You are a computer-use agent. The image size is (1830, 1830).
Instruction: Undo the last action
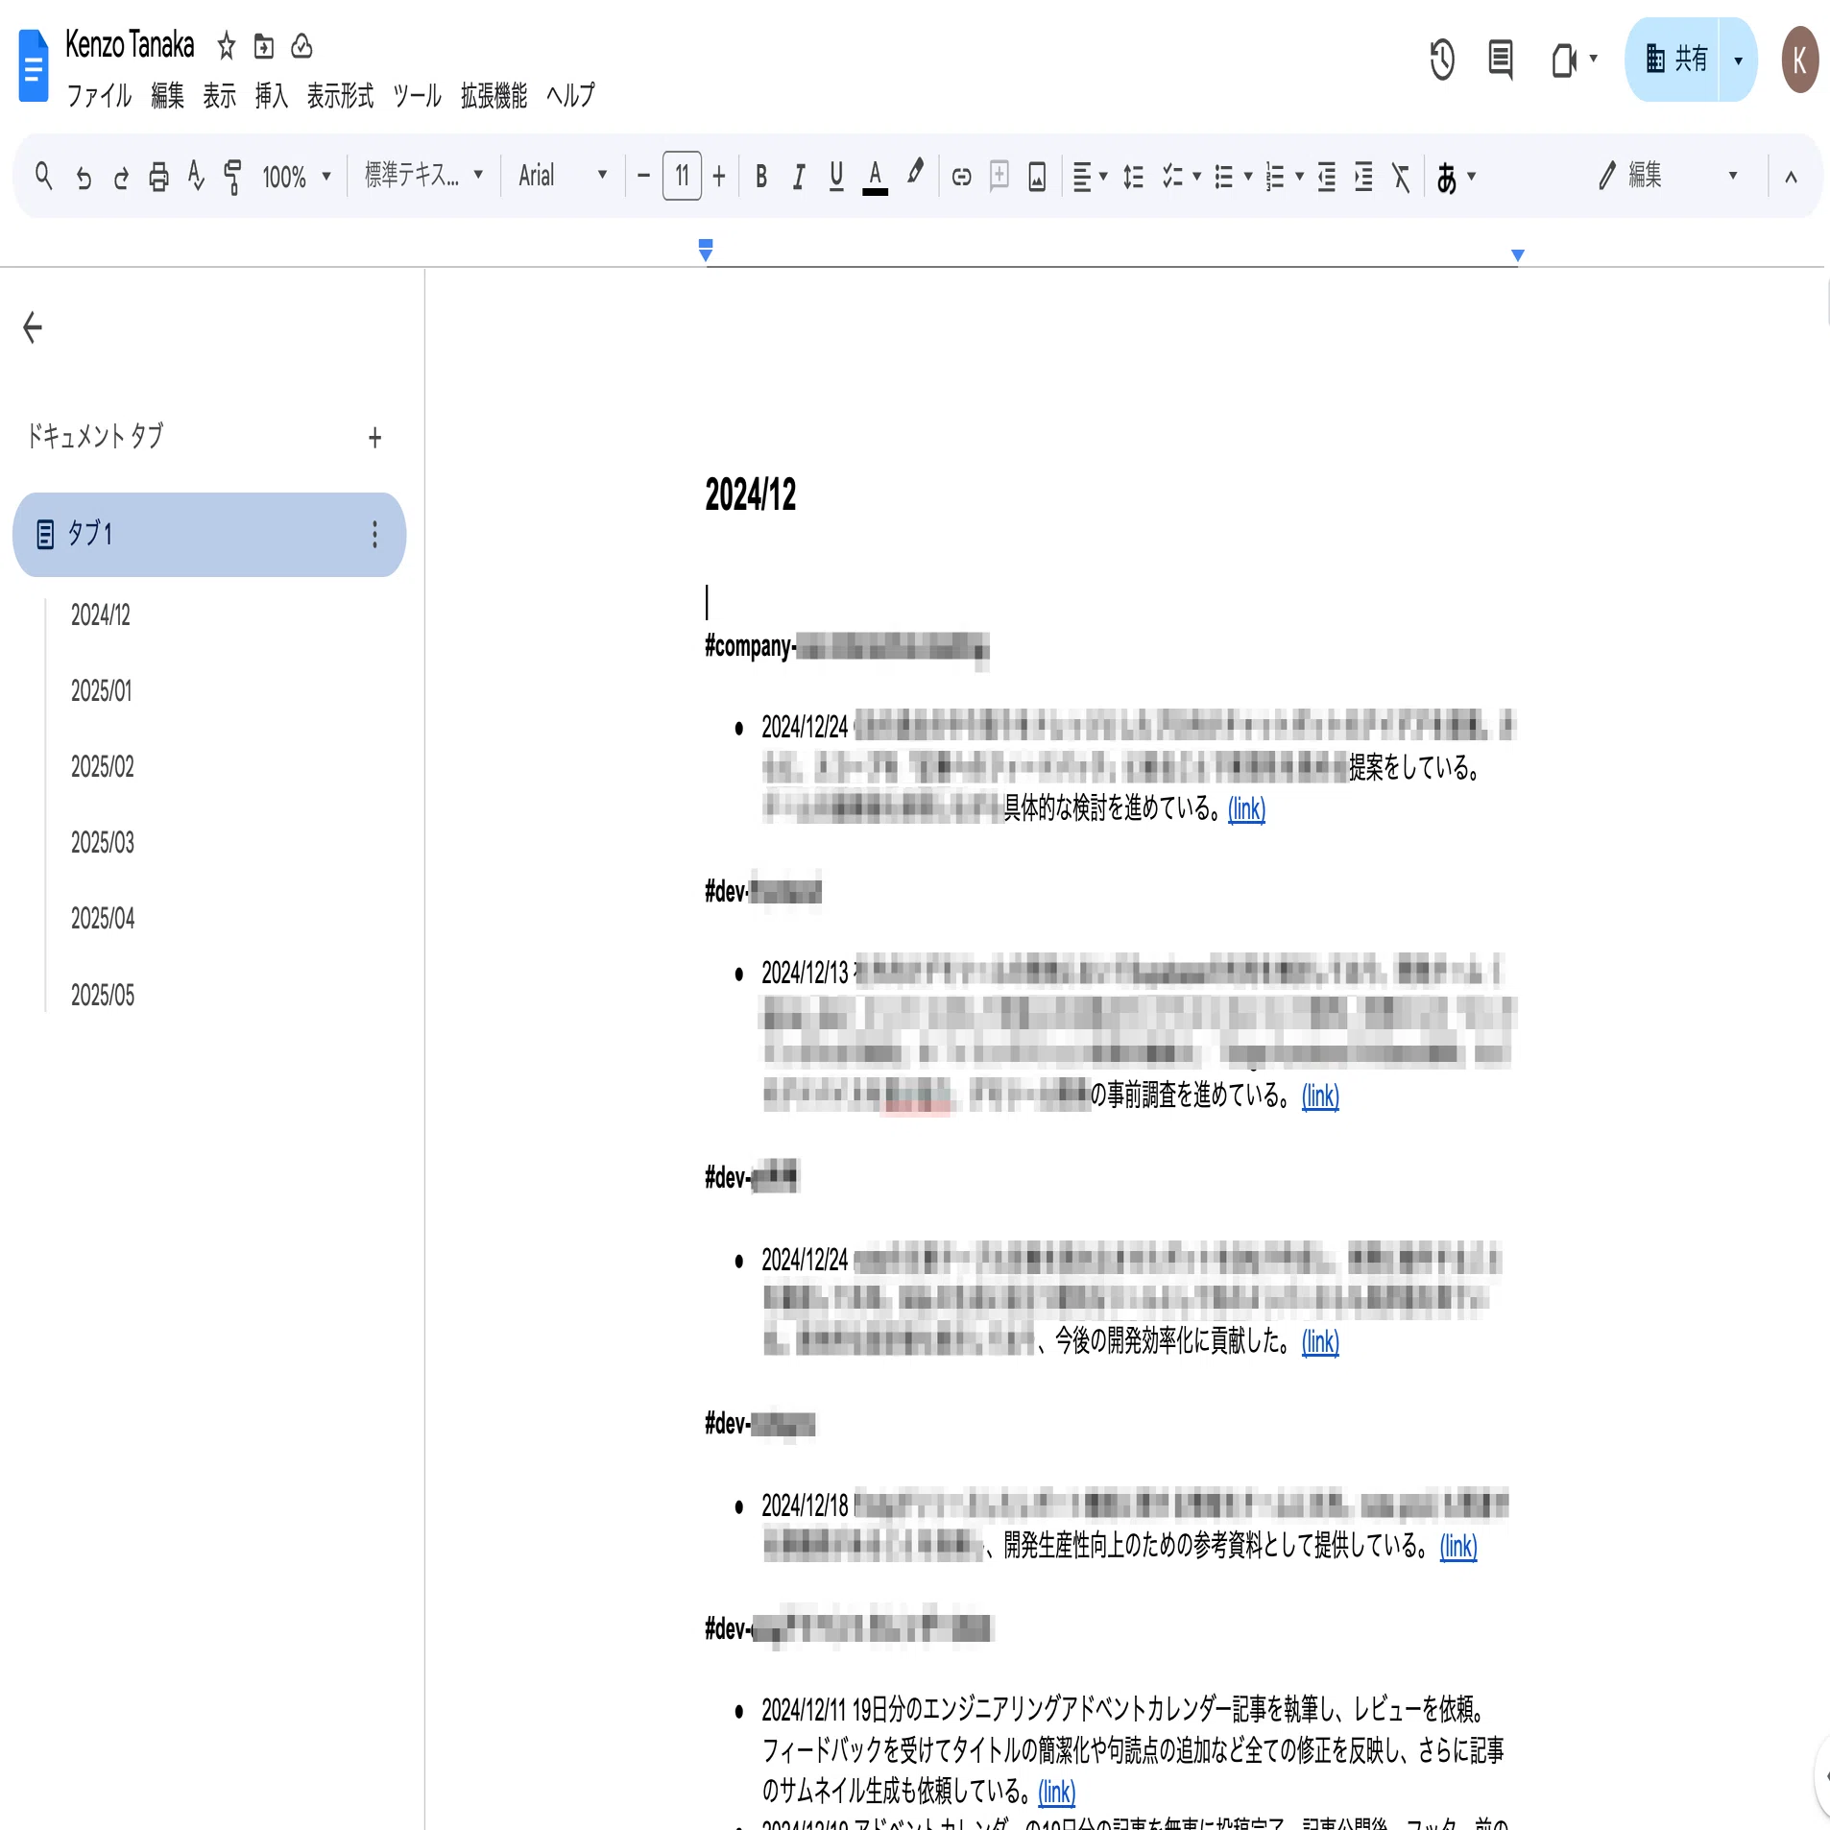[x=84, y=177]
